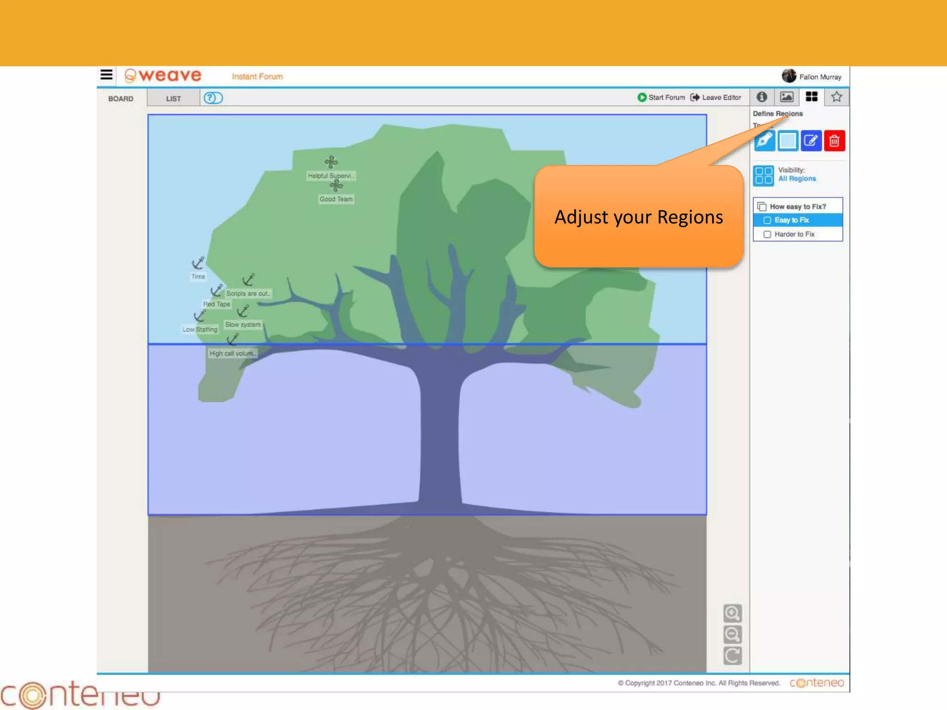The width and height of the screenshot is (947, 710).
Task: Select the pen draw region tool
Action: pos(764,141)
